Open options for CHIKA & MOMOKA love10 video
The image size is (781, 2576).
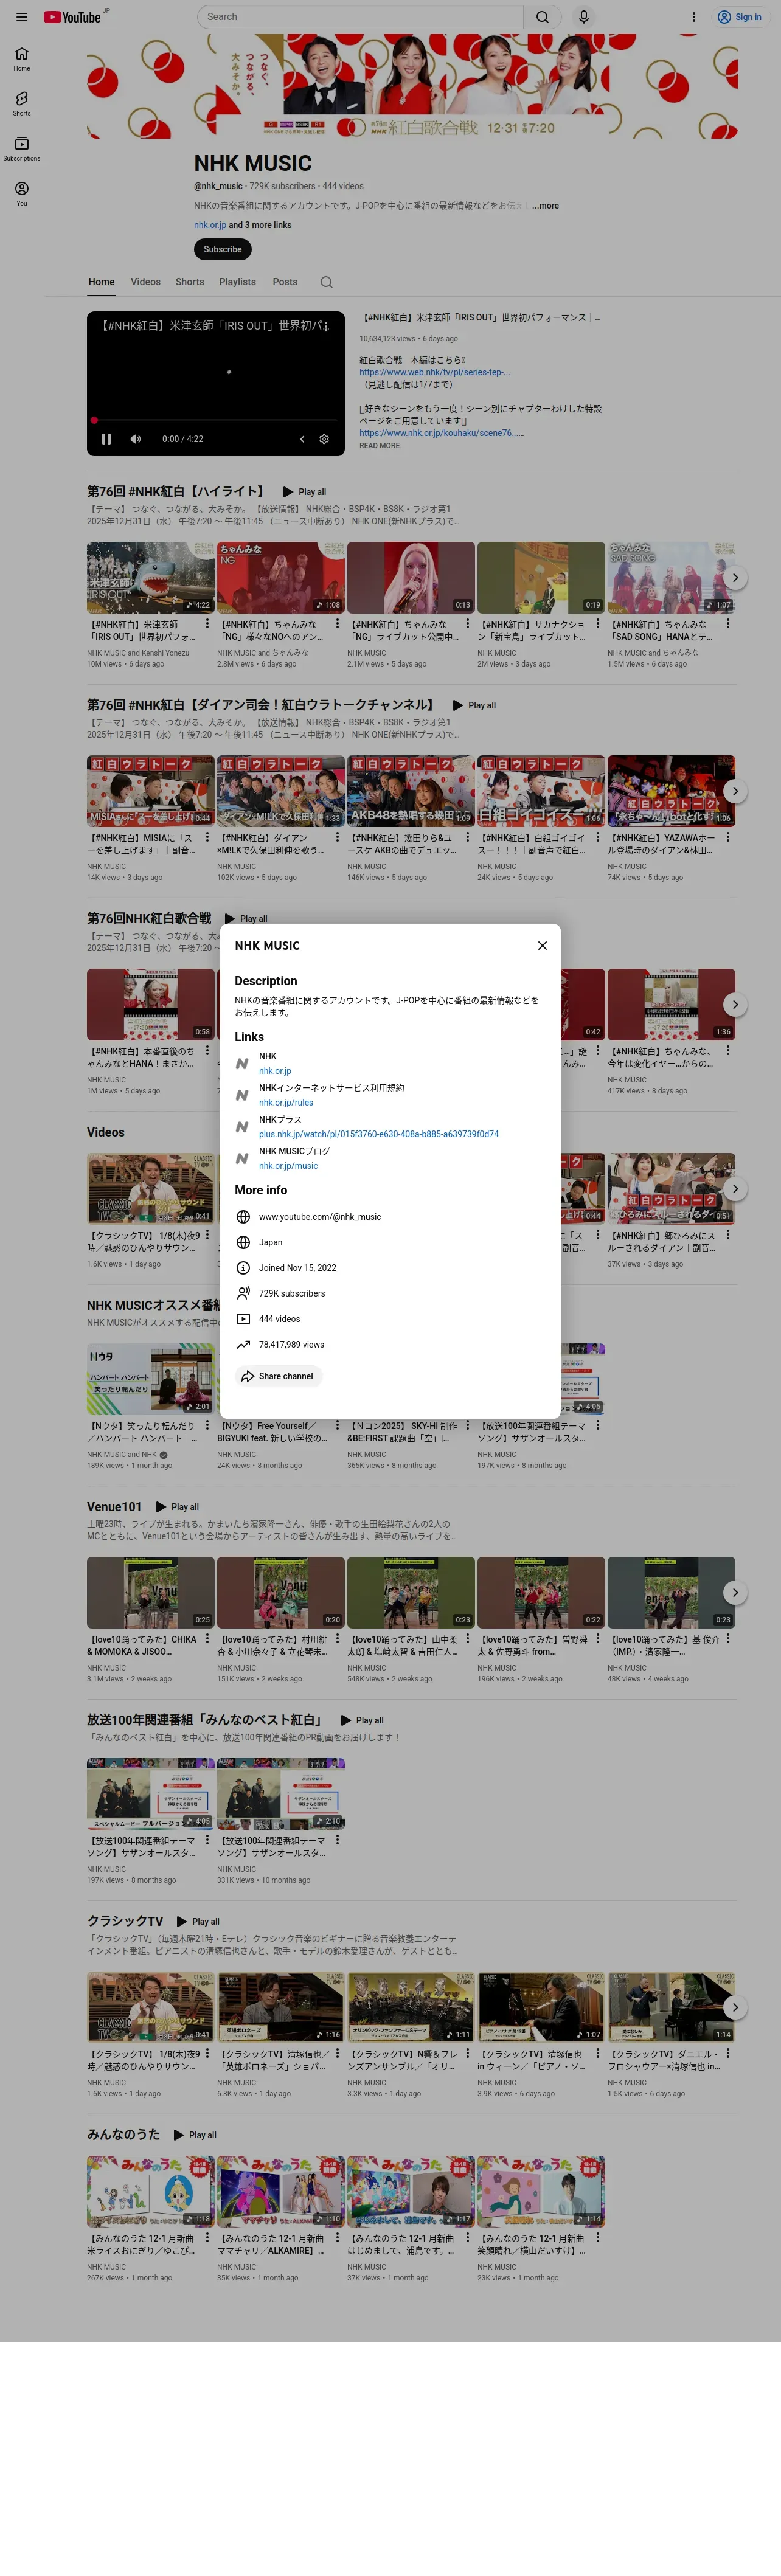208,1639
